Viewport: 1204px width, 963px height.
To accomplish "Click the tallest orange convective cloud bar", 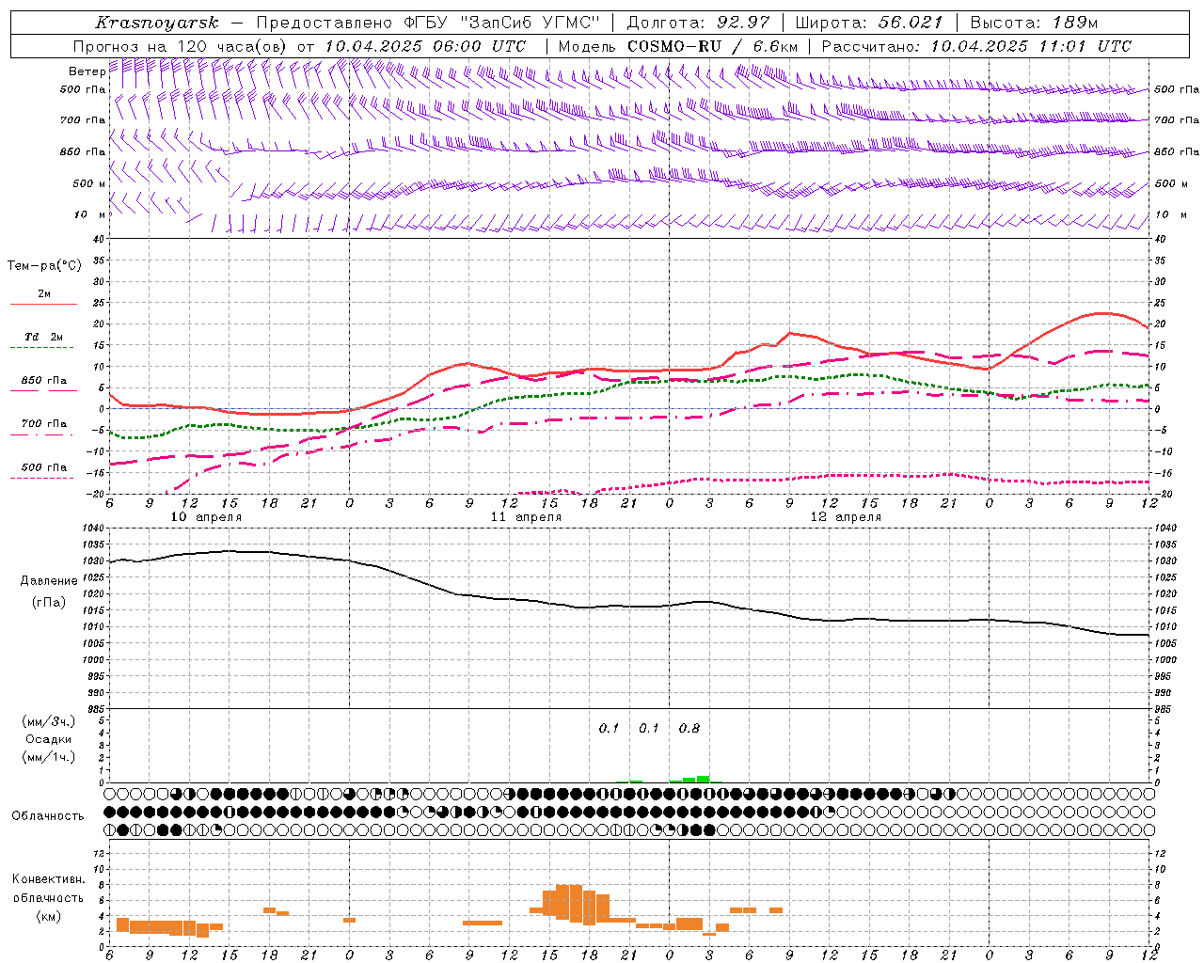I will click(576, 903).
